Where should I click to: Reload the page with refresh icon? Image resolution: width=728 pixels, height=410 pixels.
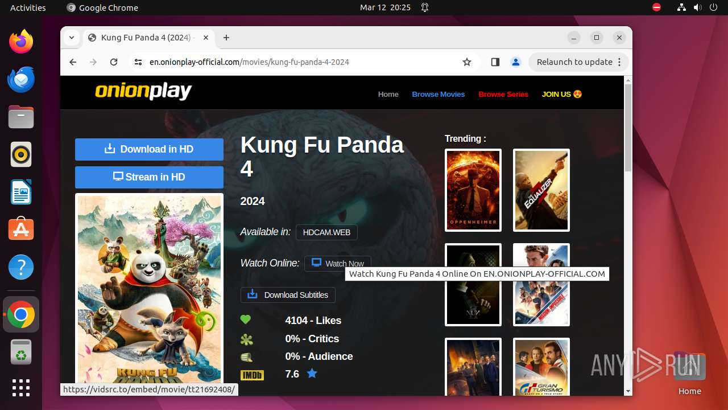(114, 62)
